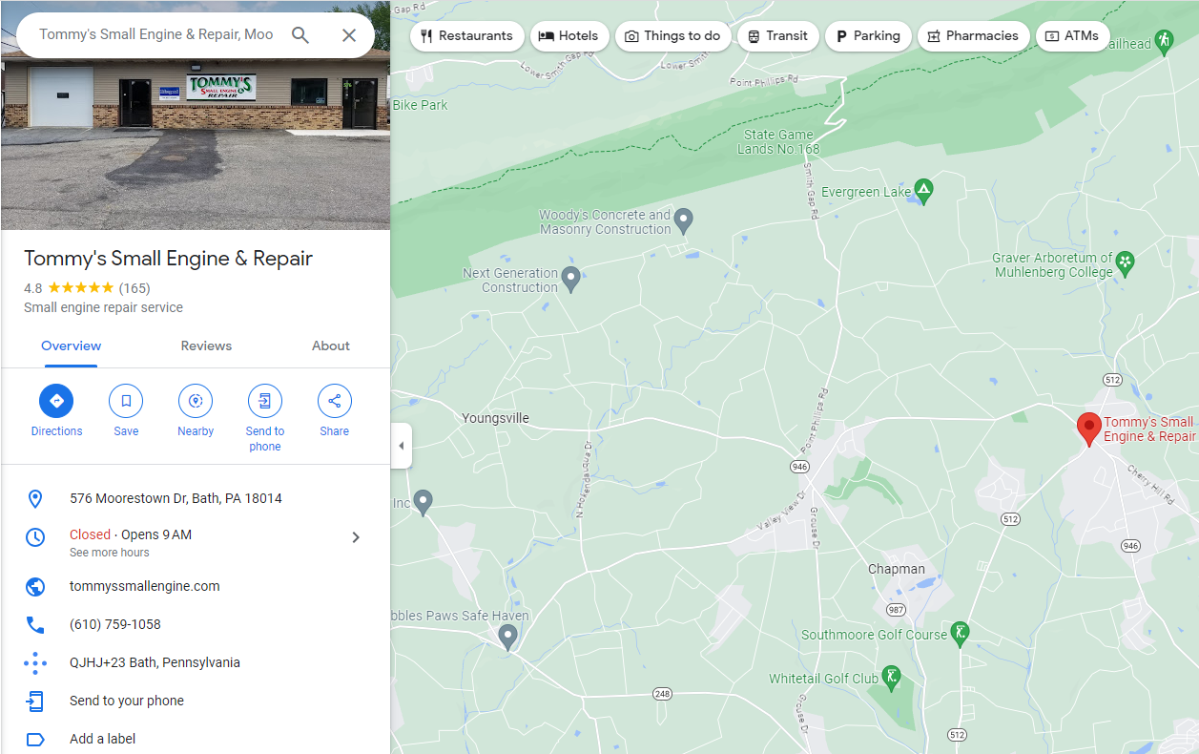Click the search magnifier icon

click(300, 35)
